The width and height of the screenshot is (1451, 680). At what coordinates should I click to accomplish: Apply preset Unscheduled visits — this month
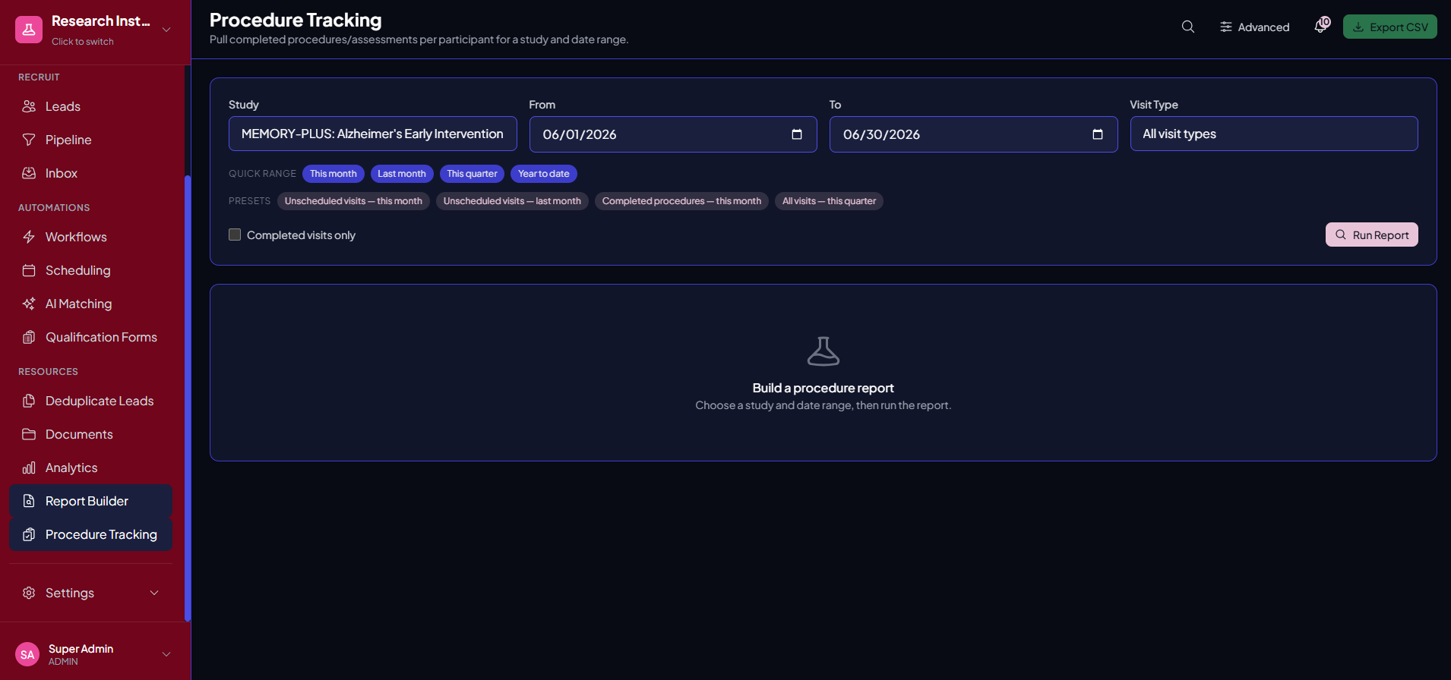click(353, 201)
